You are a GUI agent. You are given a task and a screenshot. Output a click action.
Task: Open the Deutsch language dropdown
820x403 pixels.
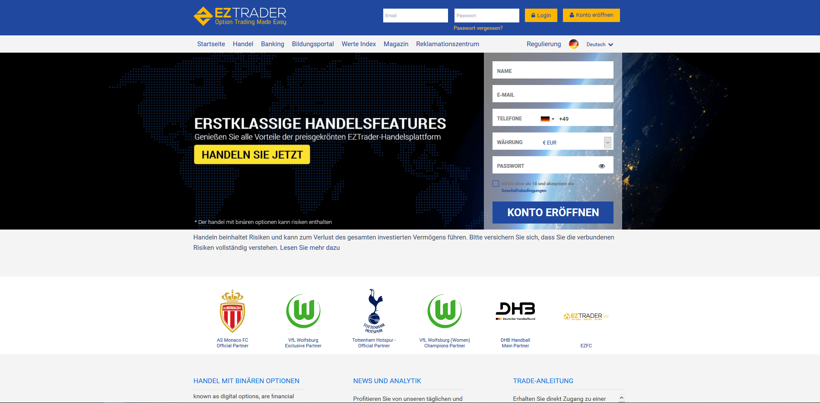(600, 44)
